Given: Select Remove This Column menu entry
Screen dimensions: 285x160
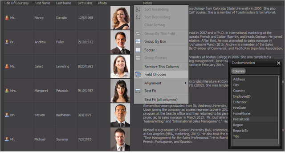Looking at the screenshot, I should [x=161, y=67].
